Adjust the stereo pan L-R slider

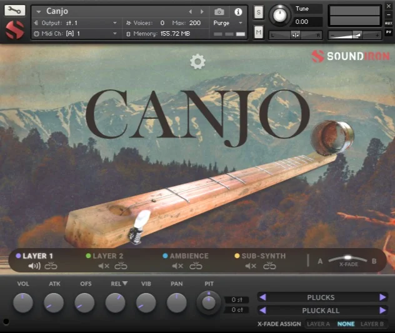[295, 35]
